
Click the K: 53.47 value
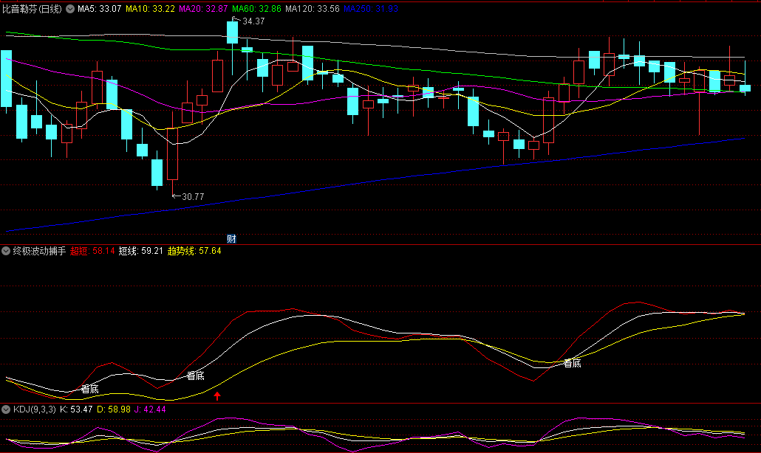point(76,409)
